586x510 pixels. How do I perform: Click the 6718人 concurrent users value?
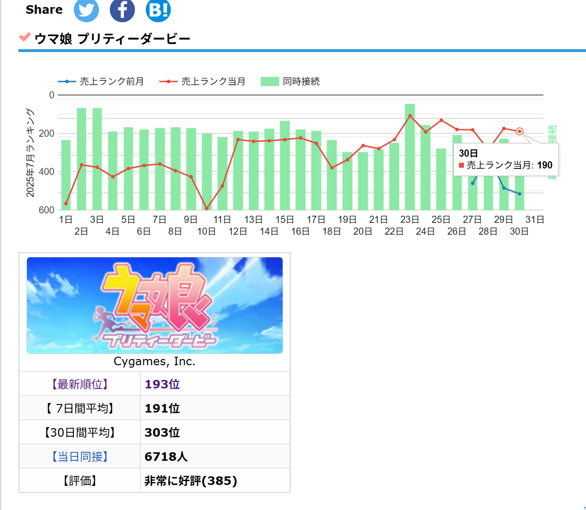166,457
